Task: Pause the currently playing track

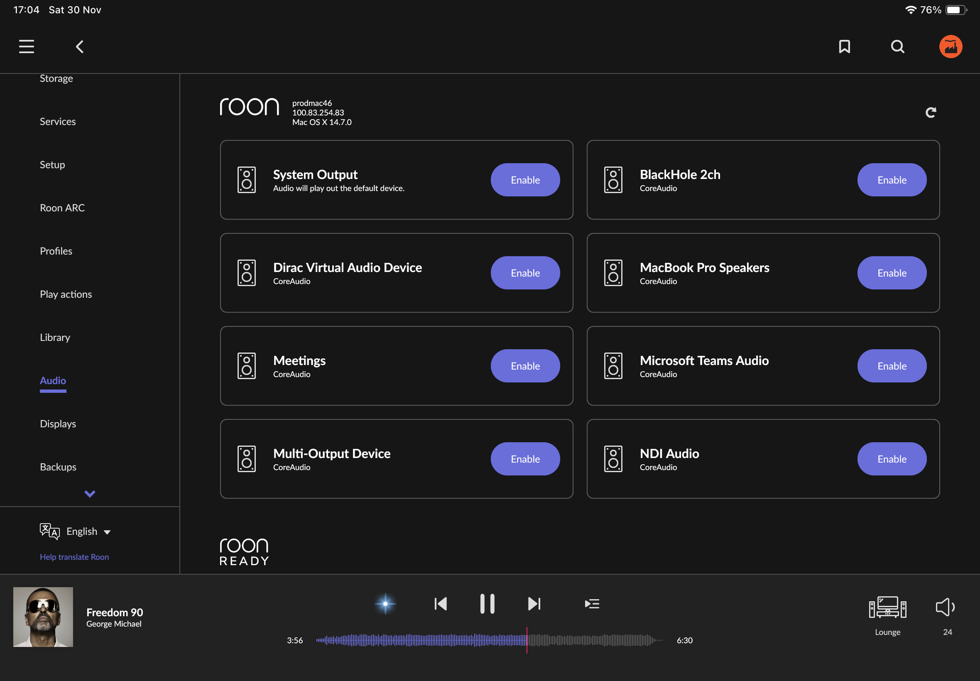Action: tap(487, 603)
